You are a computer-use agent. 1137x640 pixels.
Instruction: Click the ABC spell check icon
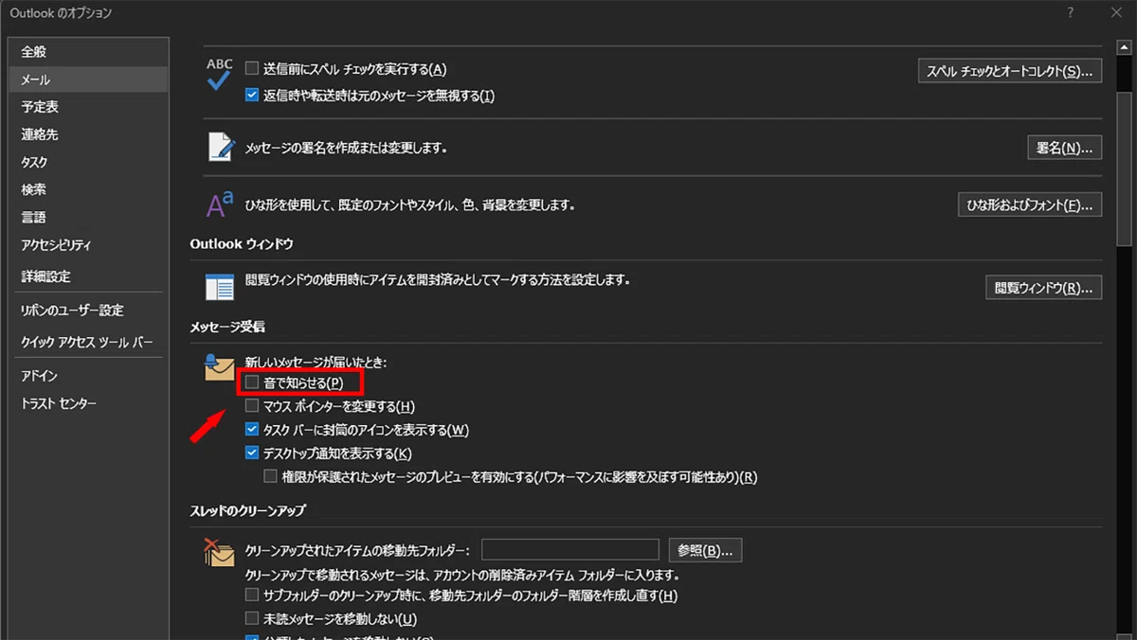[220, 74]
